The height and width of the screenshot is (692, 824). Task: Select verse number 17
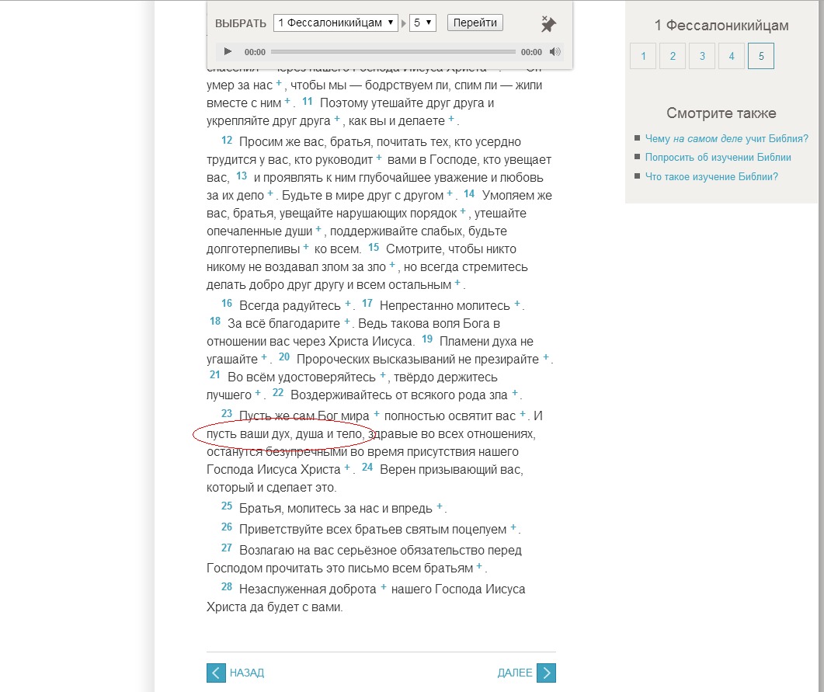pos(367,303)
